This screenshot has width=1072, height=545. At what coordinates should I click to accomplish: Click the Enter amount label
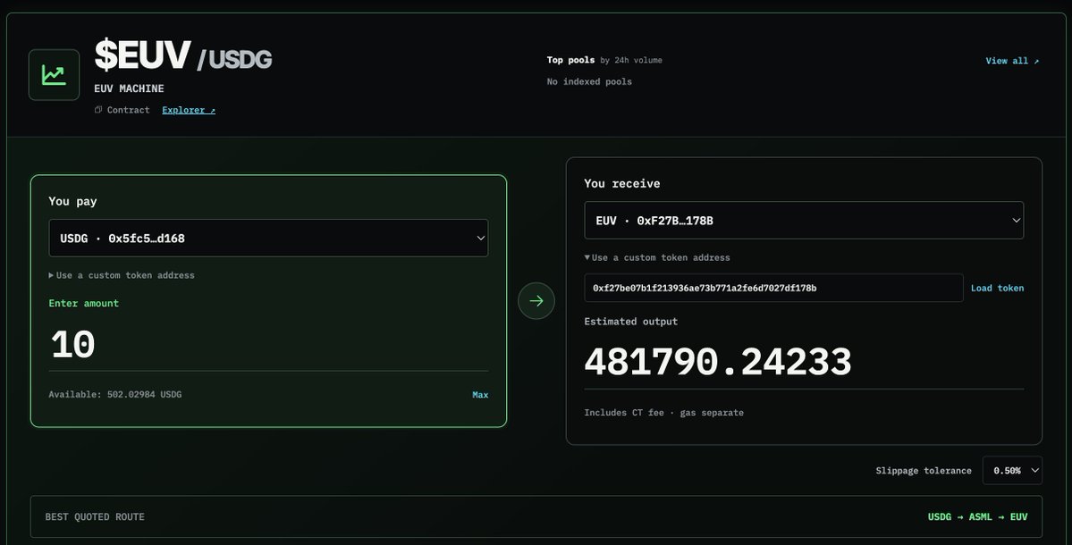(83, 303)
